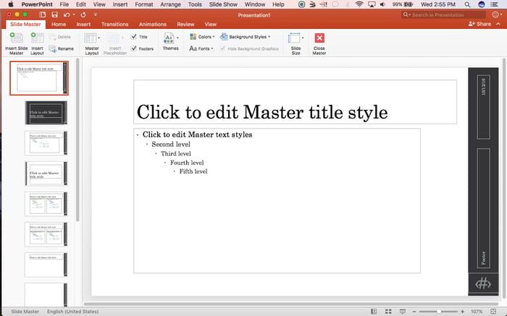507x316 pixels.
Task: Adjust the zoom slider handle
Action: pos(439,312)
